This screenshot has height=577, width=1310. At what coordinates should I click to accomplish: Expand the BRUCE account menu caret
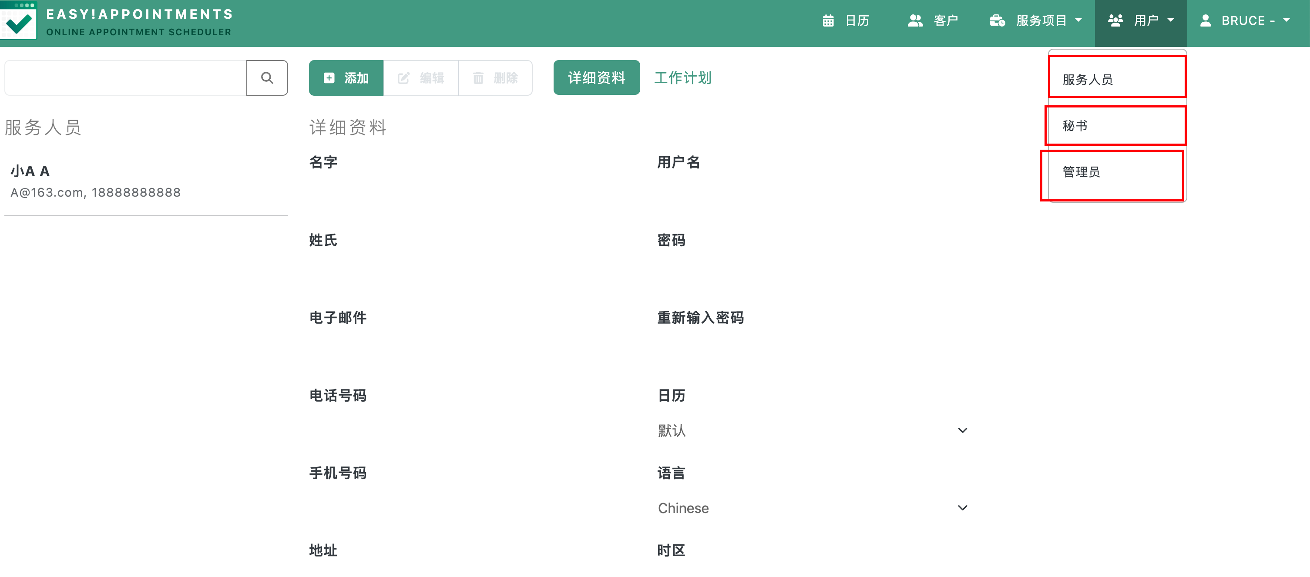1286,21
